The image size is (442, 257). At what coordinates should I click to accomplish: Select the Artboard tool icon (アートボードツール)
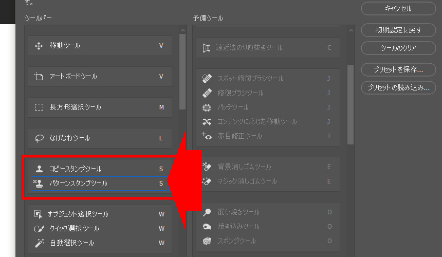[39, 77]
